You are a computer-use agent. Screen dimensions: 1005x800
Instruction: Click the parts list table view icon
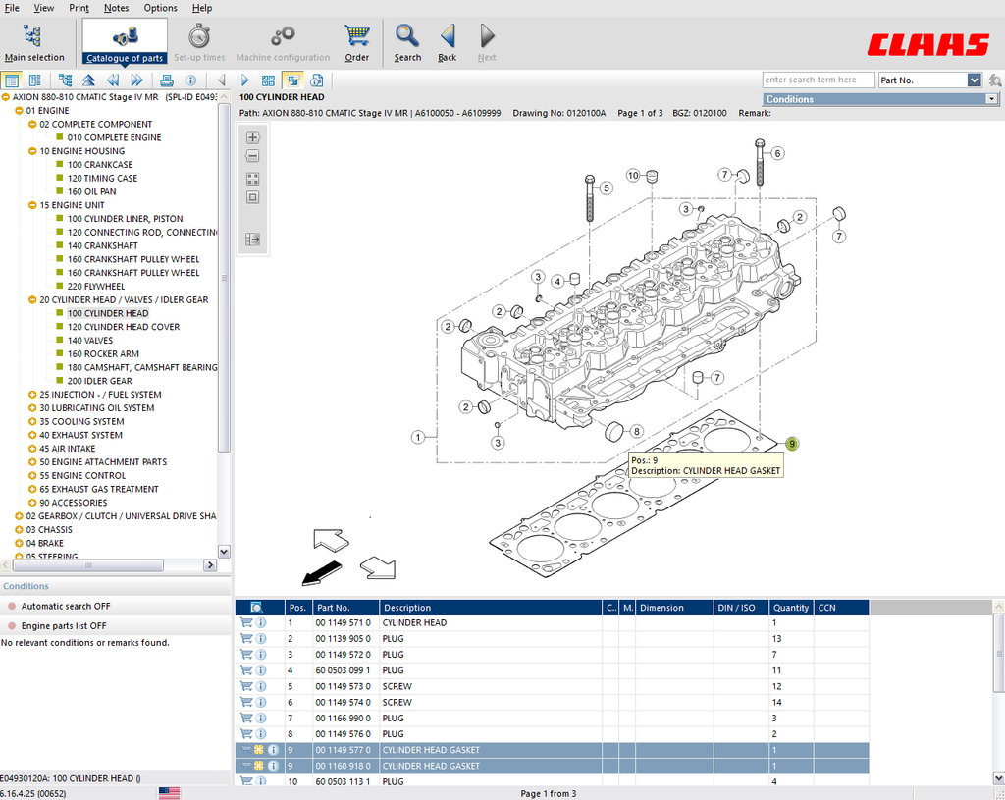12,80
